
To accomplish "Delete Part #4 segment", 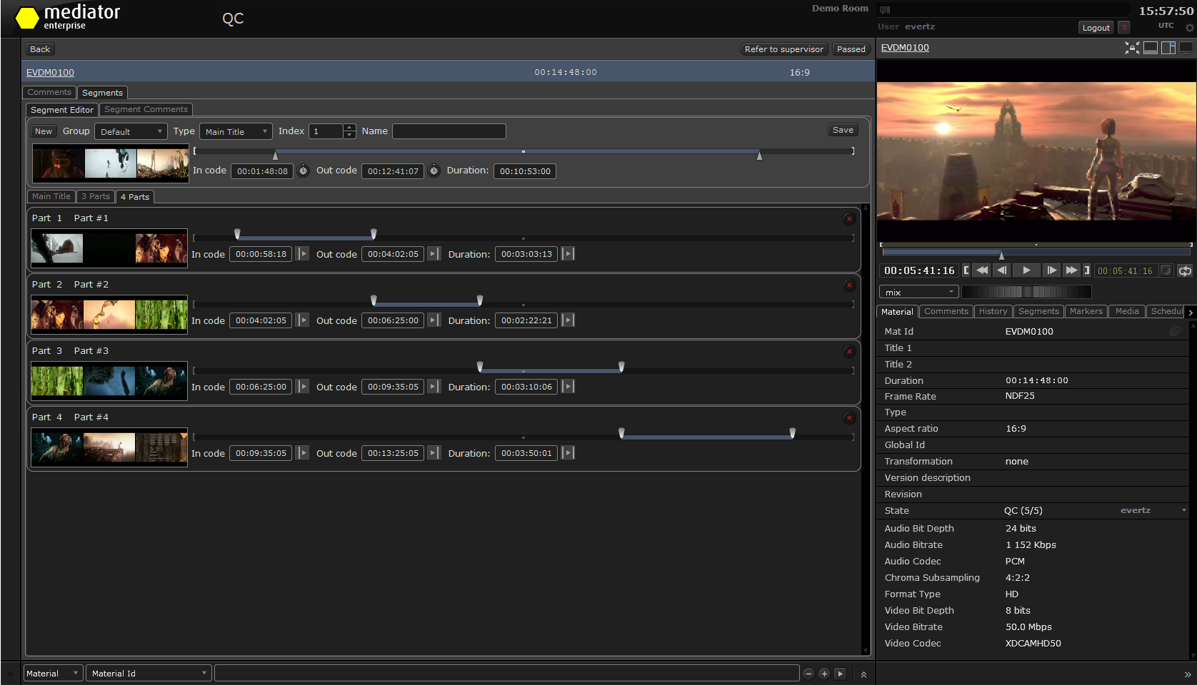I will pyautogui.click(x=849, y=418).
